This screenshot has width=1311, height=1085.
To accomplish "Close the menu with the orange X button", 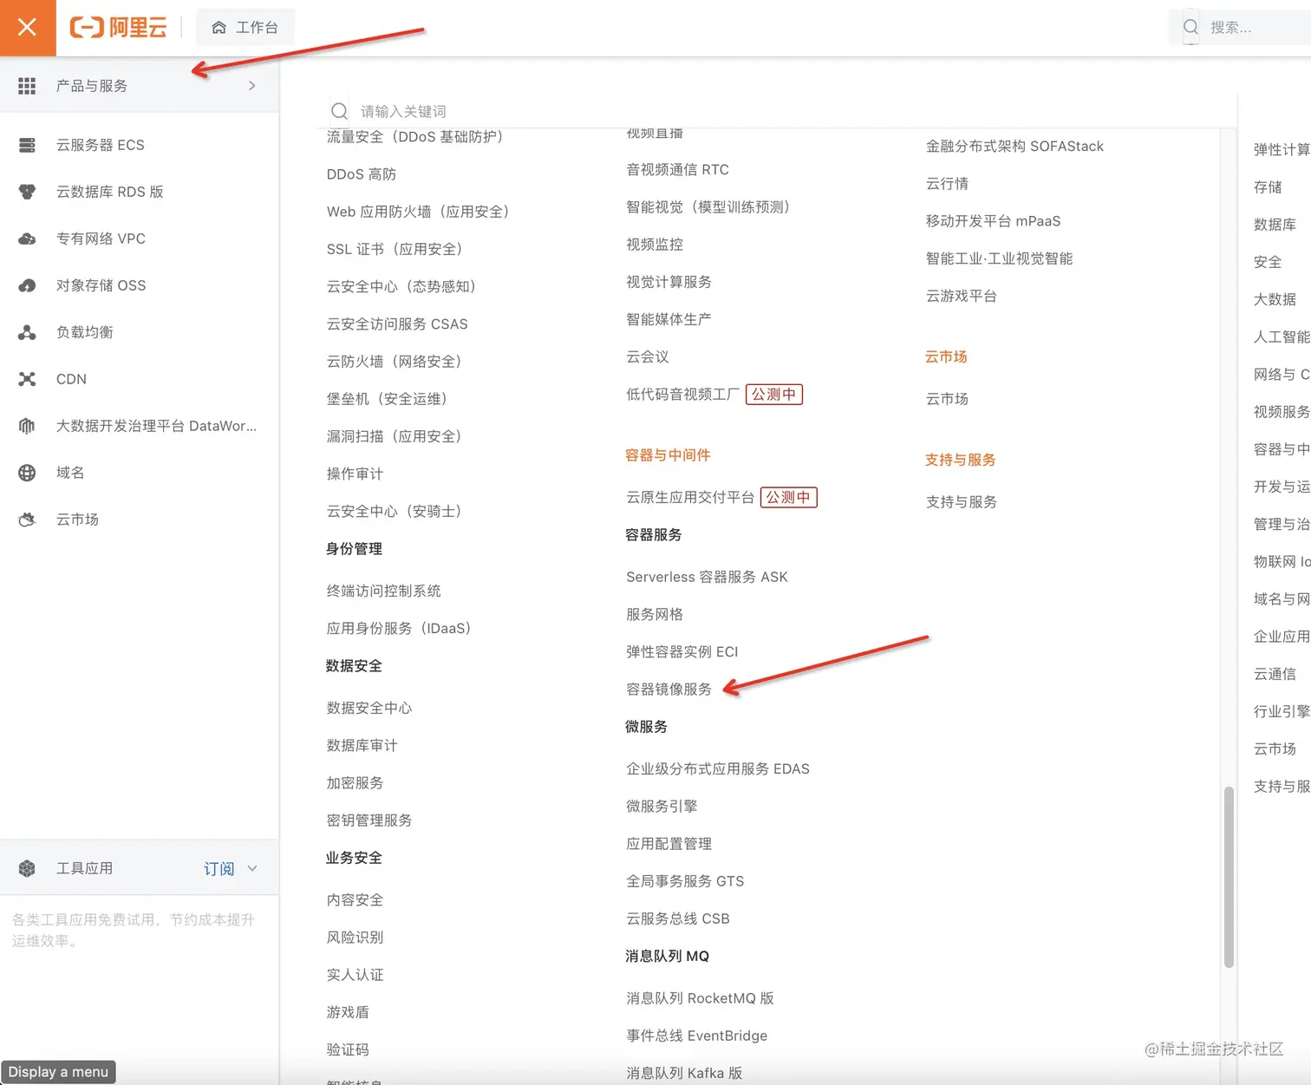I will (x=28, y=28).
